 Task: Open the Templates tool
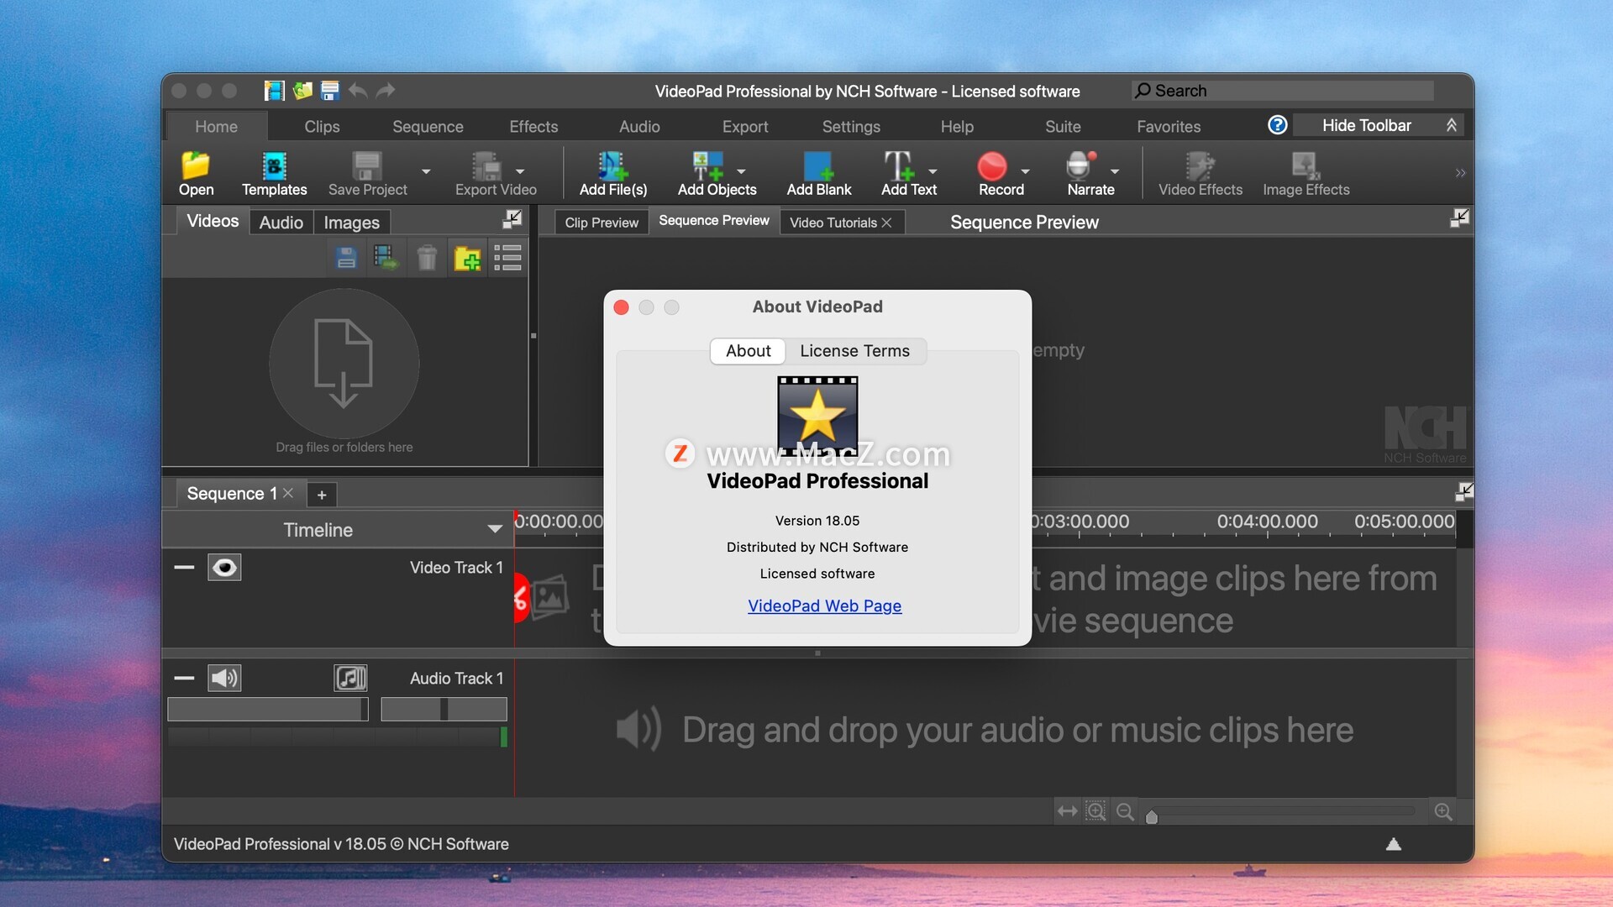pos(274,166)
